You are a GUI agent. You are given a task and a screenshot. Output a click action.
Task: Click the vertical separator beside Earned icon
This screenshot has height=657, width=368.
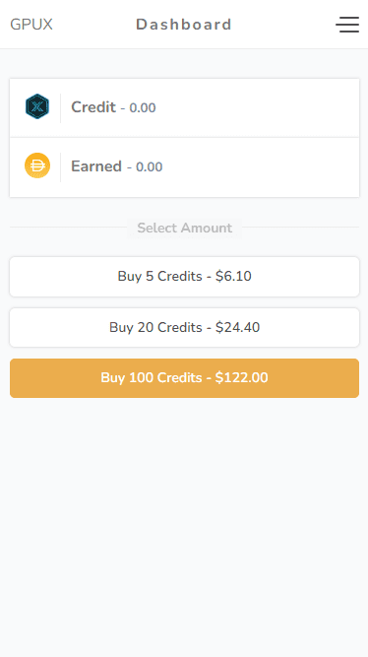pyautogui.click(x=61, y=167)
